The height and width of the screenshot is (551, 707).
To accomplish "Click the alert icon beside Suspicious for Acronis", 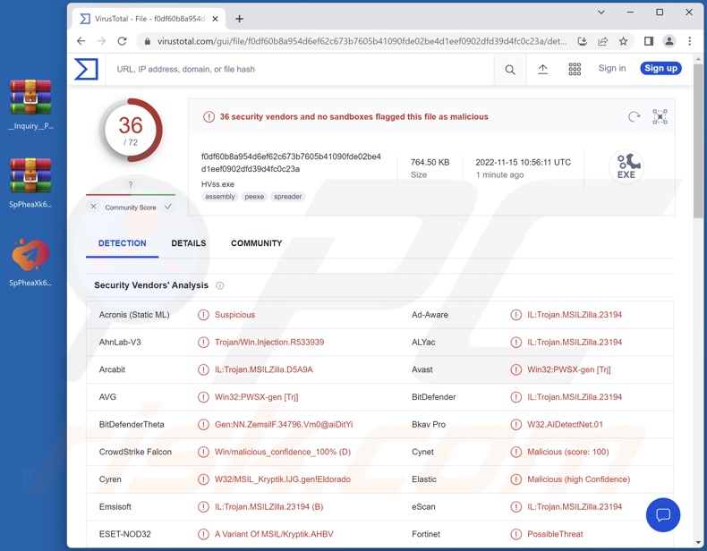I will 203,315.
